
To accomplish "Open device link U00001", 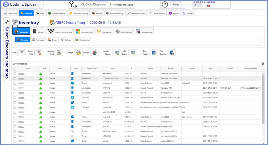I will 21,74.
